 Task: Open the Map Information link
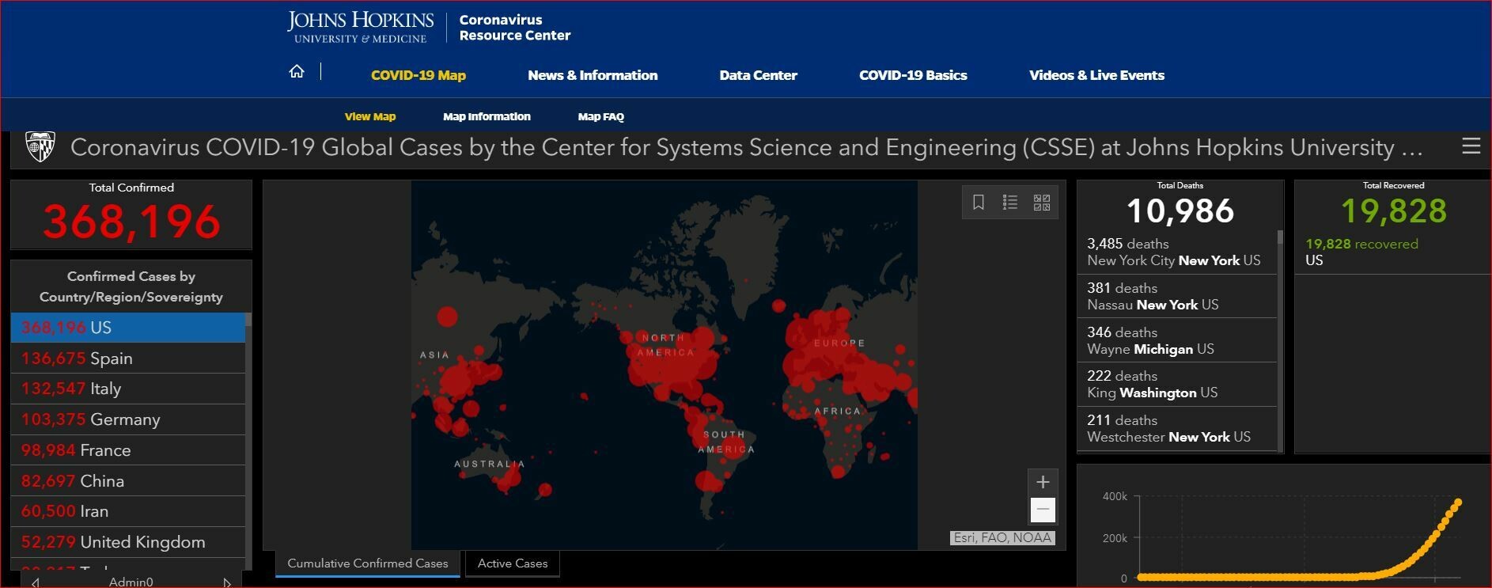pos(487,116)
